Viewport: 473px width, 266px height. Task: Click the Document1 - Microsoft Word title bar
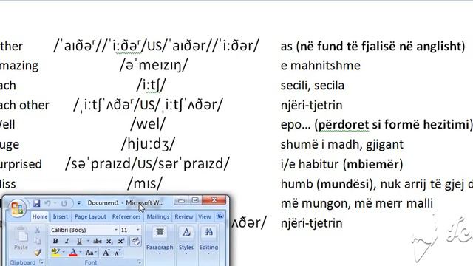[126, 202]
